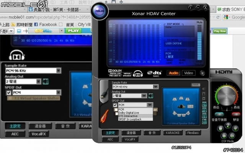Select the Music DSP mode icon

(x=228, y=125)
